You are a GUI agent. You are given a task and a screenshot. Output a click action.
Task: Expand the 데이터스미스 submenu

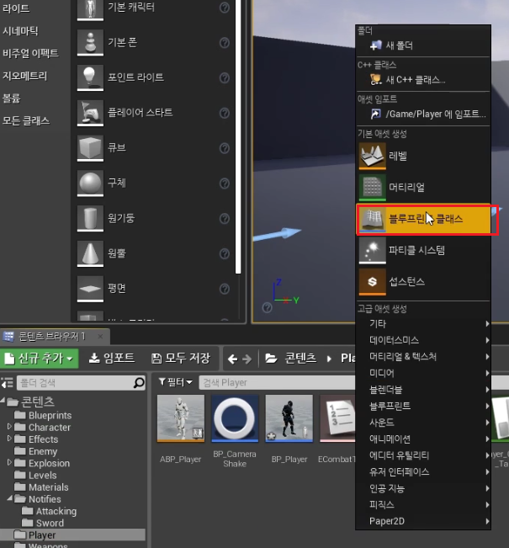(x=423, y=340)
